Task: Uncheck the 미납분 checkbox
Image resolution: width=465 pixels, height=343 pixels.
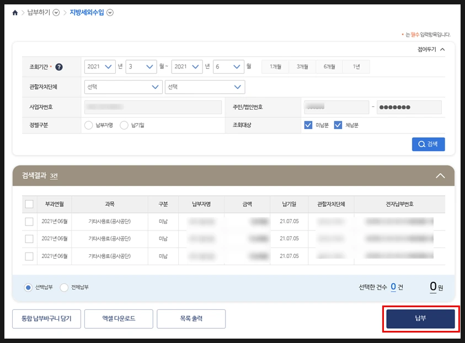Action: tap(309, 125)
